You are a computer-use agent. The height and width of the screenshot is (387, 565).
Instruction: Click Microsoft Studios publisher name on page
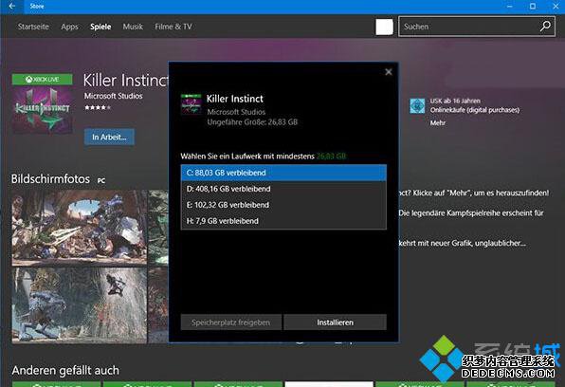click(x=113, y=96)
